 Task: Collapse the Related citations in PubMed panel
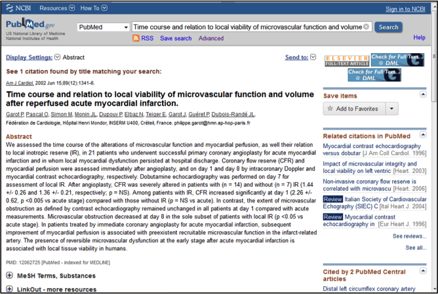[423, 135]
